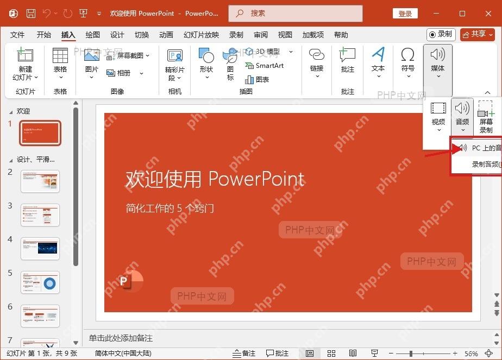Open the 幻灯片放映 tab
This screenshot has width=502, height=360.
coord(201,35)
